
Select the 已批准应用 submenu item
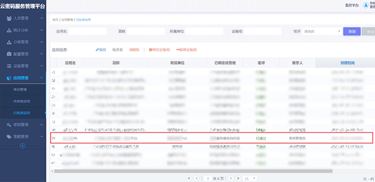22,113
